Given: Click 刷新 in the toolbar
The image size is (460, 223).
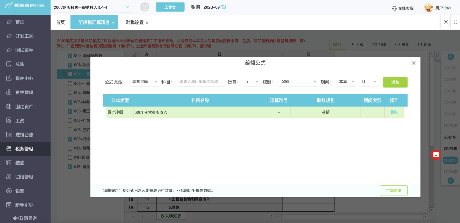Looking at the screenshot, I should tap(424, 45).
